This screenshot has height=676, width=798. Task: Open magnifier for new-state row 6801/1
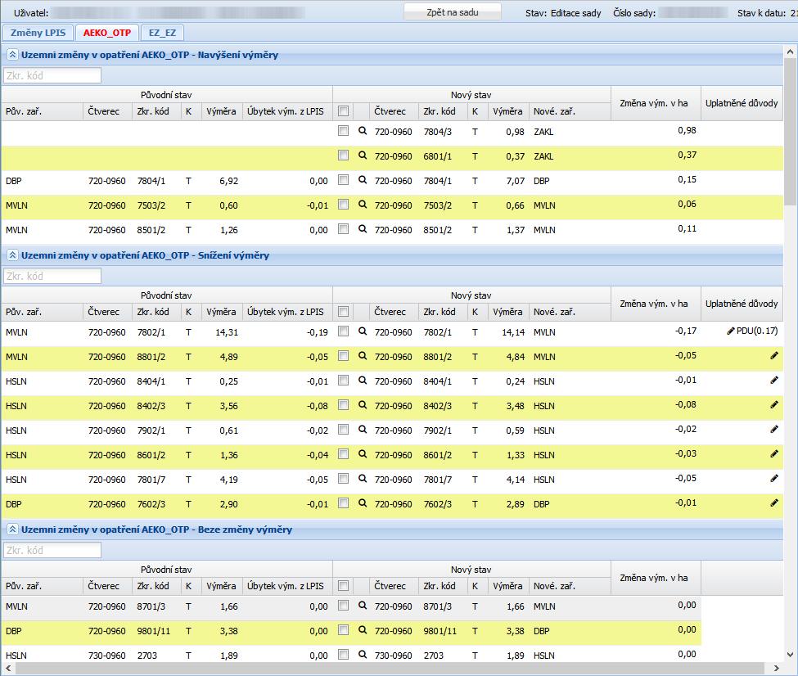(x=363, y=155)
